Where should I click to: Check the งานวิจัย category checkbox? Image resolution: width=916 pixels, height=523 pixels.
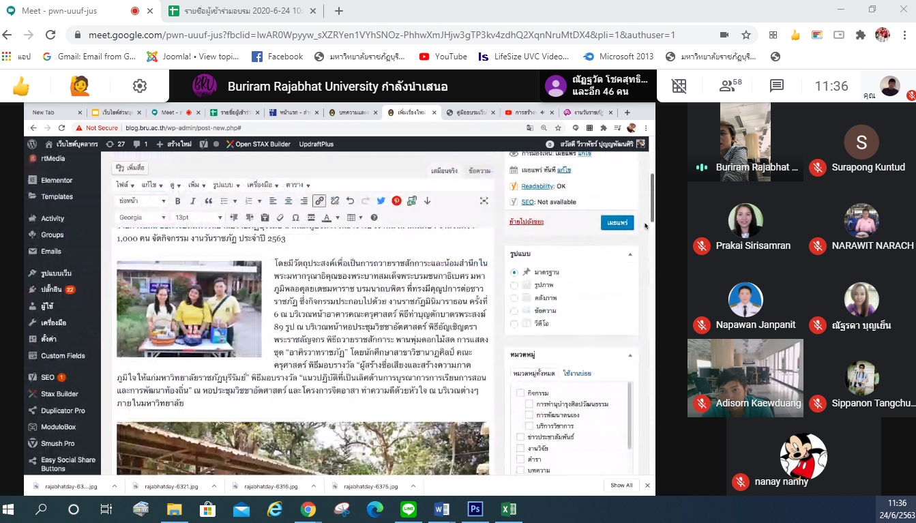click(520, 448)
